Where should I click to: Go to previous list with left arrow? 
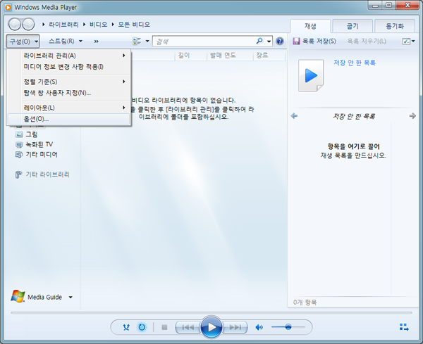(294, 116)
